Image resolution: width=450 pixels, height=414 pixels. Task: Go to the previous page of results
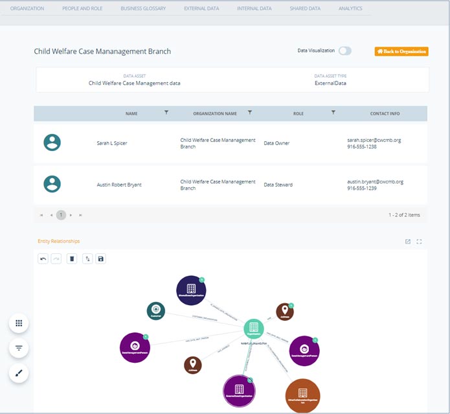point(51,215)
